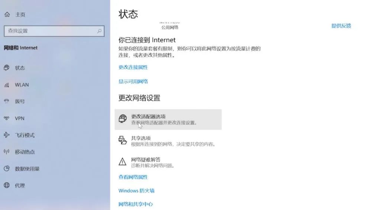Open 共享选项 title text
Screen dimensions: 387x210
[x=141, y=138]
